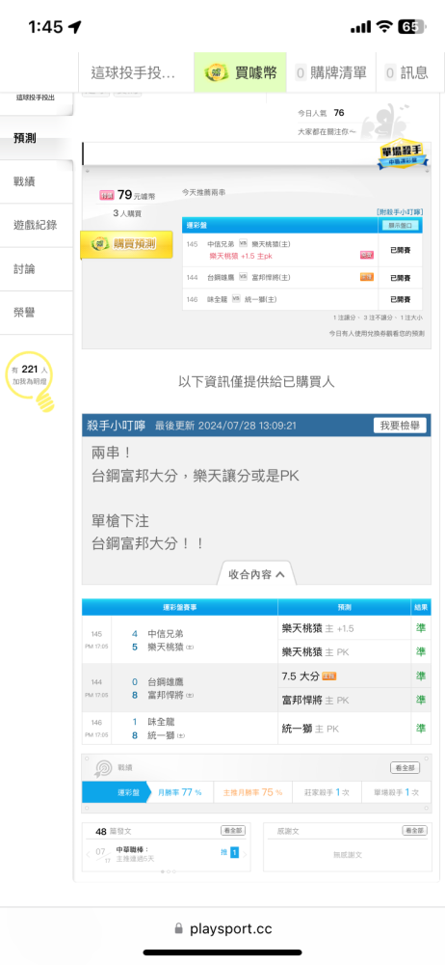Click the left arrow in posts carousel

90,854
